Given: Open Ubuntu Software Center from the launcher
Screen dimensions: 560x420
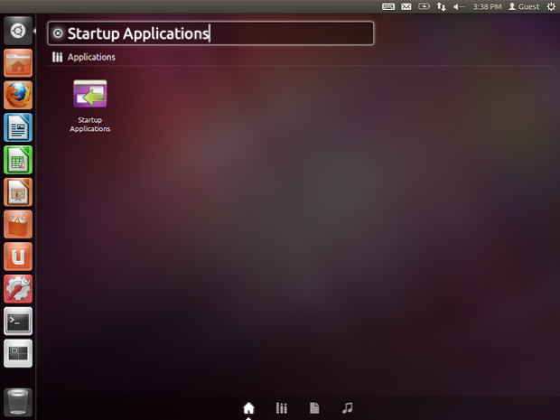Looking at the screenshot, I should [18, 224].
